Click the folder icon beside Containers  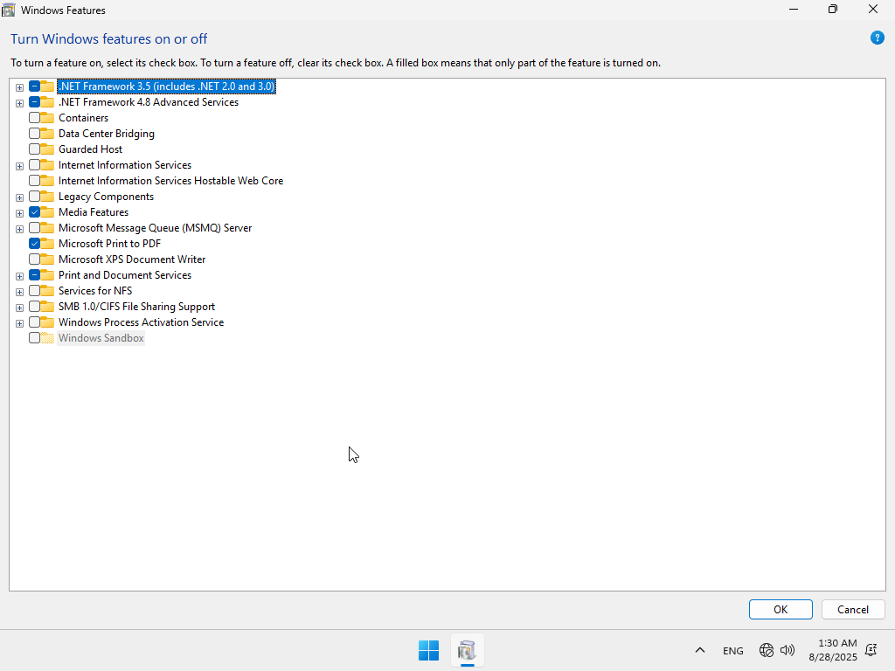pos(47,118)
